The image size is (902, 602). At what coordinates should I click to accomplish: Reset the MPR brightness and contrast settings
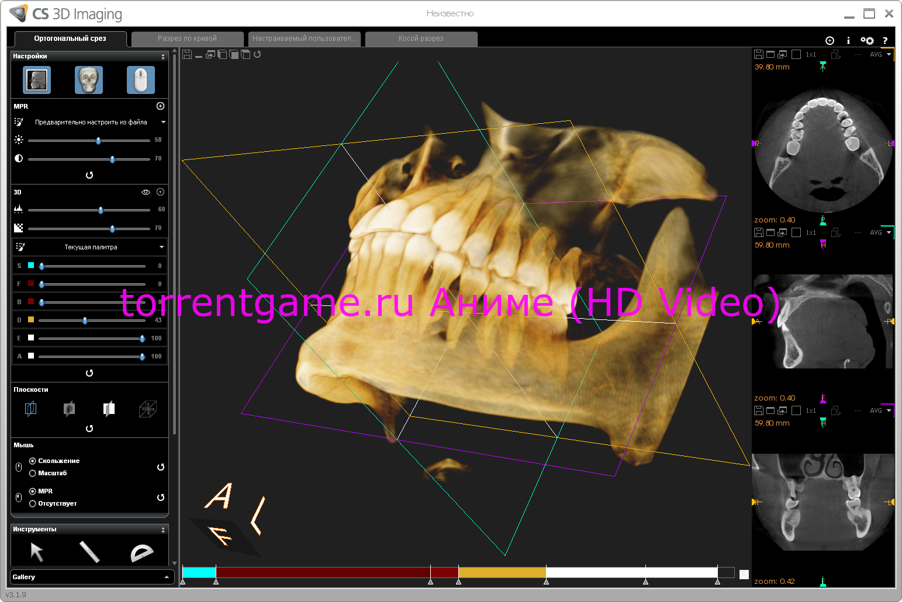[89, 175]
